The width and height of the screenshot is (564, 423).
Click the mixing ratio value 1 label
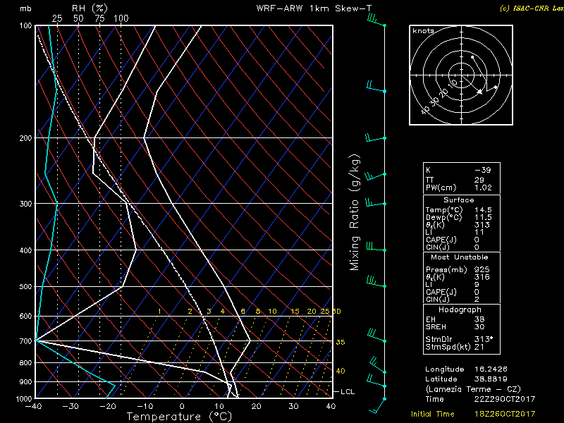pyautogui.click(x=159, y=311)
